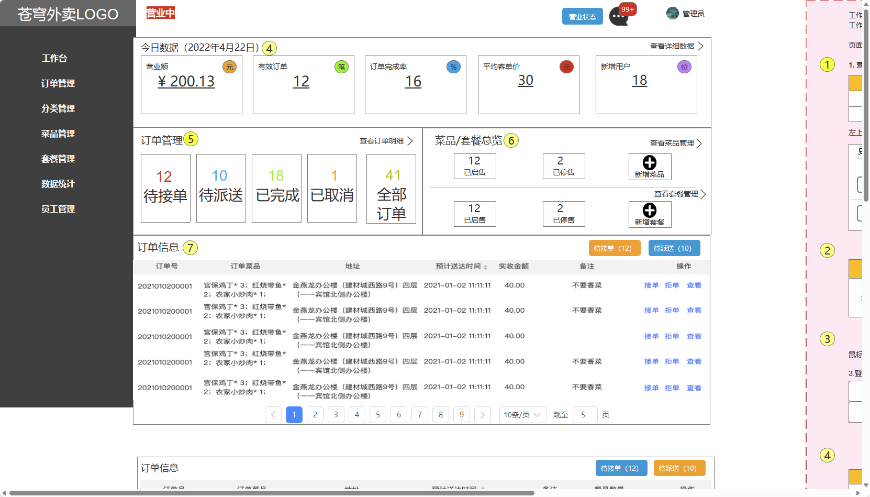Screen dimensions: 870x497
Task: Click 接单 in the fifth order row
Action: click(x=651, y=388)
